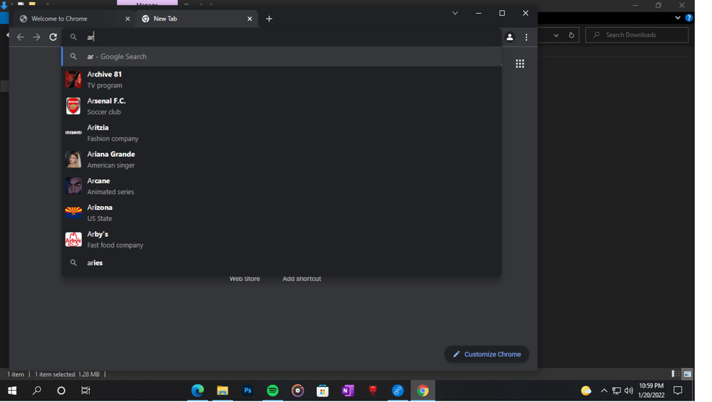Viewport: 712px width, 402px height.
Task: Select 'ar - Google Search' suggestion
Action: (x=282, y=56)
